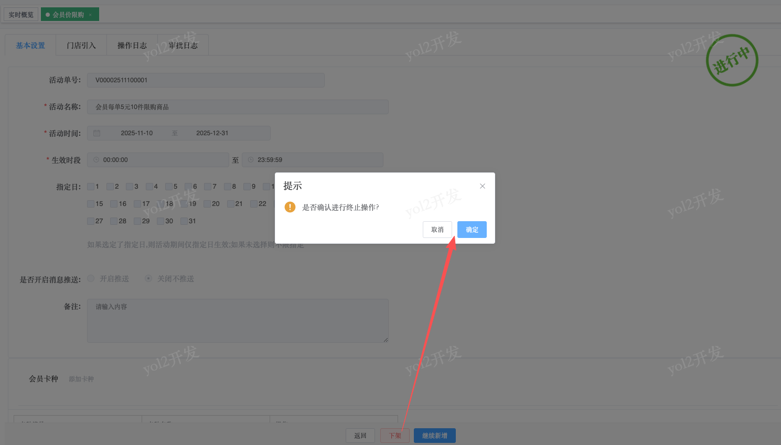This screenshot has width=781, height=445.
Task: Click the 添加卡种 link
Action: 81,379
